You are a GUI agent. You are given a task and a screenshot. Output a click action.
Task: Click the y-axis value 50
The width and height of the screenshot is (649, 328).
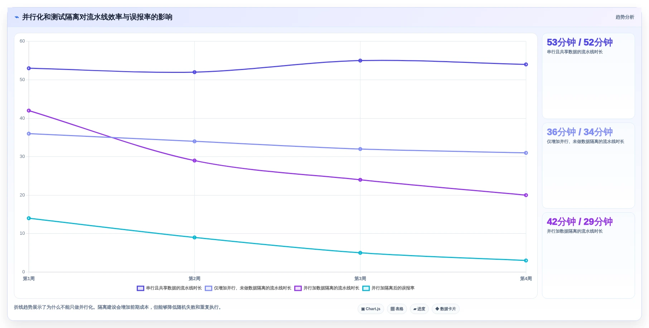click(x=22, y=80)
